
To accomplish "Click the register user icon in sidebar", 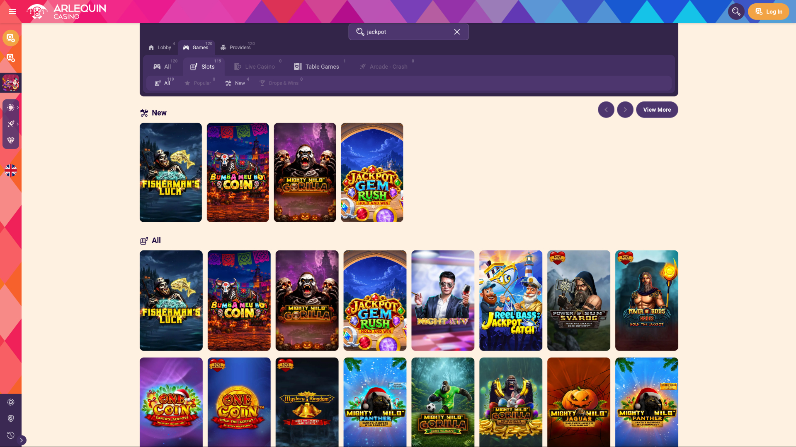I will pyautogui.click(x=11, y=38).
